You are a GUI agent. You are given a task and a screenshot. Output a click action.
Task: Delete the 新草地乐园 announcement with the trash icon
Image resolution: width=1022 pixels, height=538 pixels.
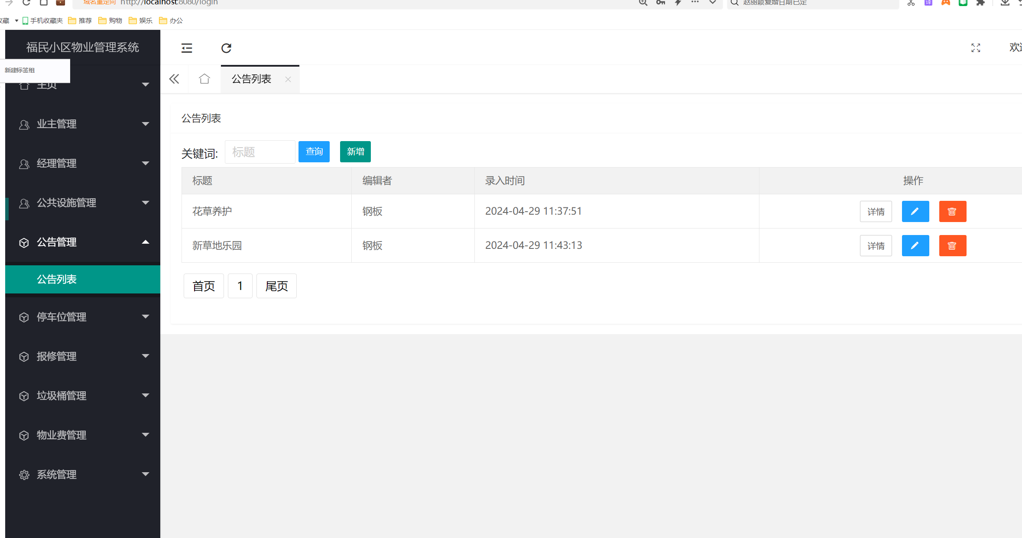coord(952,245)
